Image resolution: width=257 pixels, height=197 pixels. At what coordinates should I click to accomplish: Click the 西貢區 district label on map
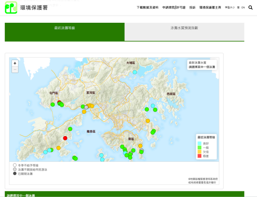[171, 94]
